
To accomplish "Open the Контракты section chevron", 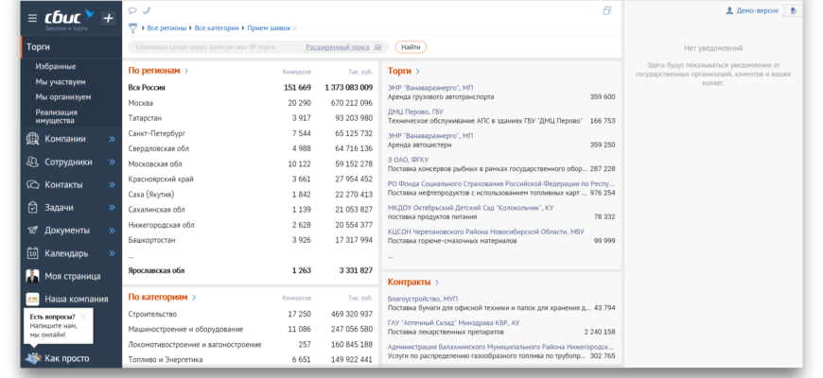I will coord(437,283).
